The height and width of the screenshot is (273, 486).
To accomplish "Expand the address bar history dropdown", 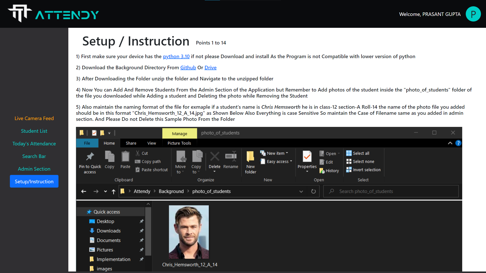I will (301, 191).
